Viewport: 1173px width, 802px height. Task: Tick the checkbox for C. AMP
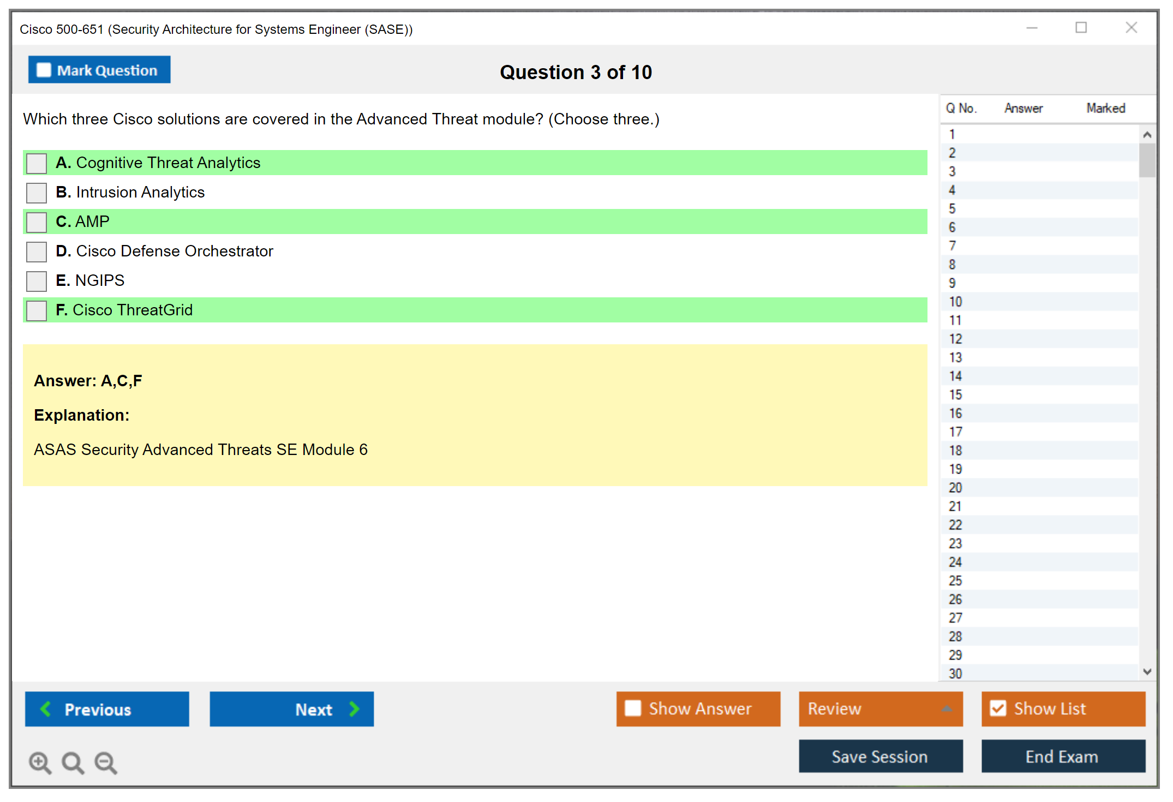point(37,222)
